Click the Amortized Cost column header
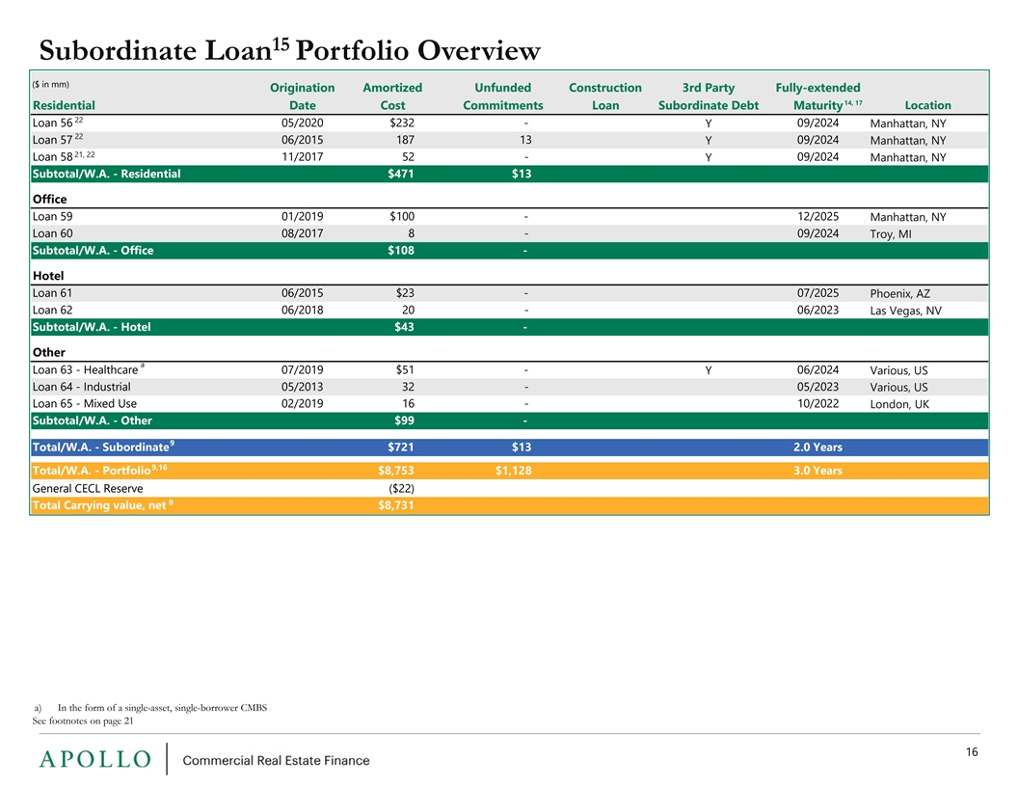Viewport: 1018px width, 787px height. click(x=392, y=96)
